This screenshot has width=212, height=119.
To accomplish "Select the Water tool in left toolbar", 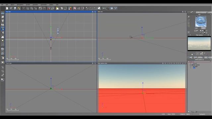I will [x=3, y=13].
